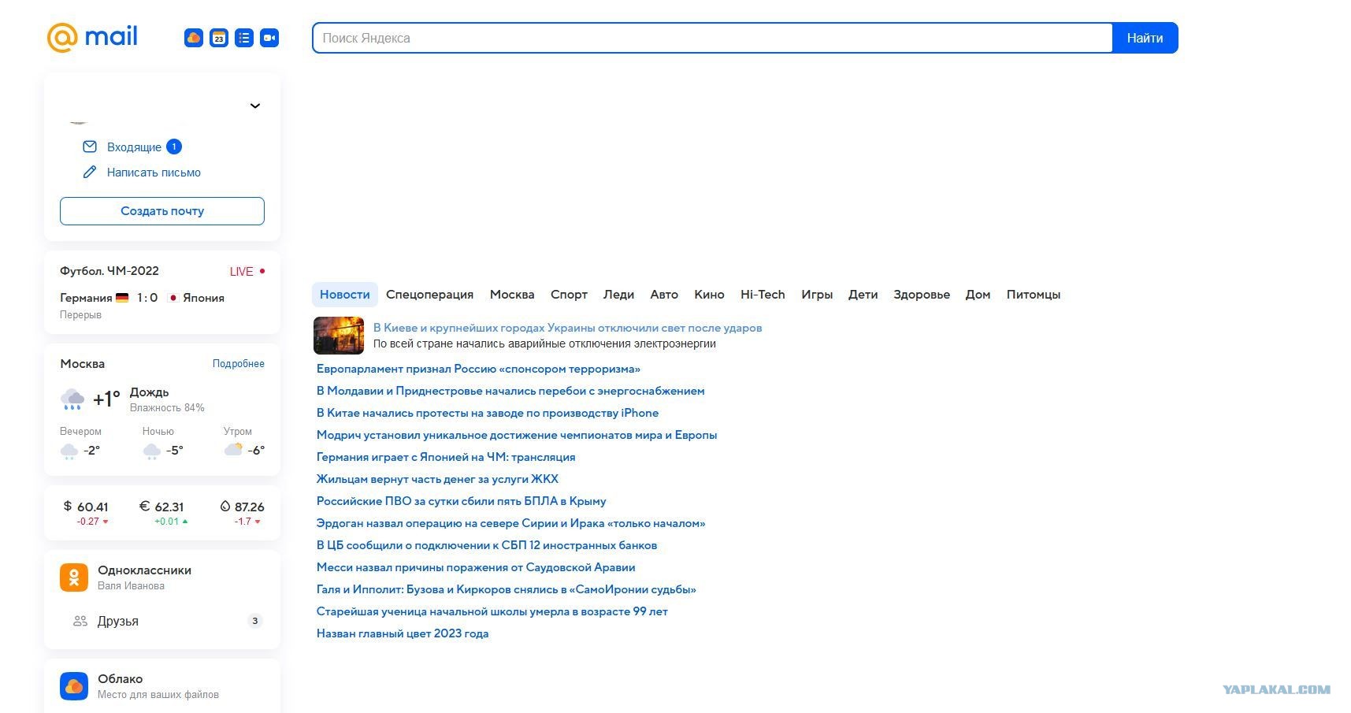Click the night snow cloud forecast icon
Image resolution: width=1351 pixels, height=713 pixels.
coord(152,451)
